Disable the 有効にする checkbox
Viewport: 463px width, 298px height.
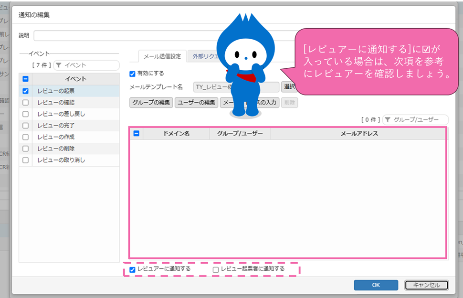133,74
